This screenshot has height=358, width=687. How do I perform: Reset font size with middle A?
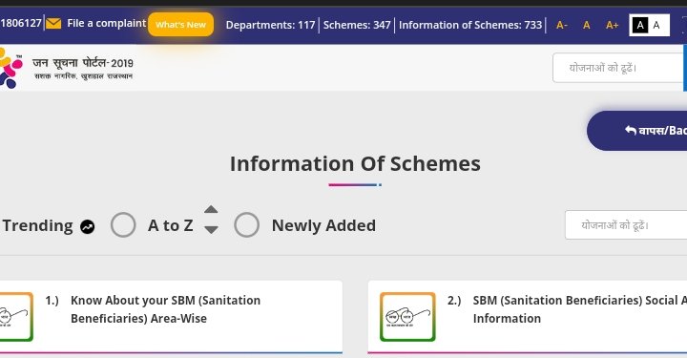coord(587,25)
